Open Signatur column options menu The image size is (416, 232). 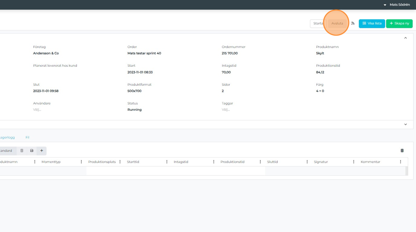(354, 162)
